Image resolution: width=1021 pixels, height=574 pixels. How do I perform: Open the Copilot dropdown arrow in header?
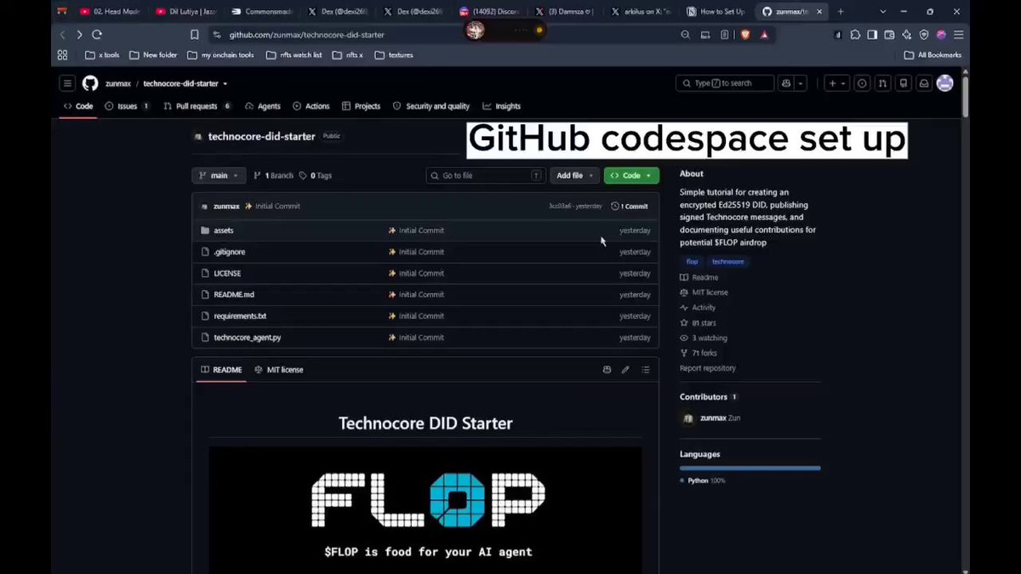coord(801,83)
